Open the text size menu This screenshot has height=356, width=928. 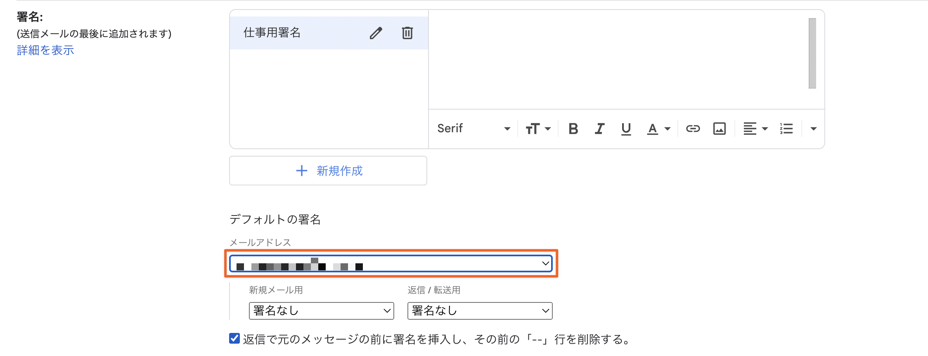coord(538,129)
